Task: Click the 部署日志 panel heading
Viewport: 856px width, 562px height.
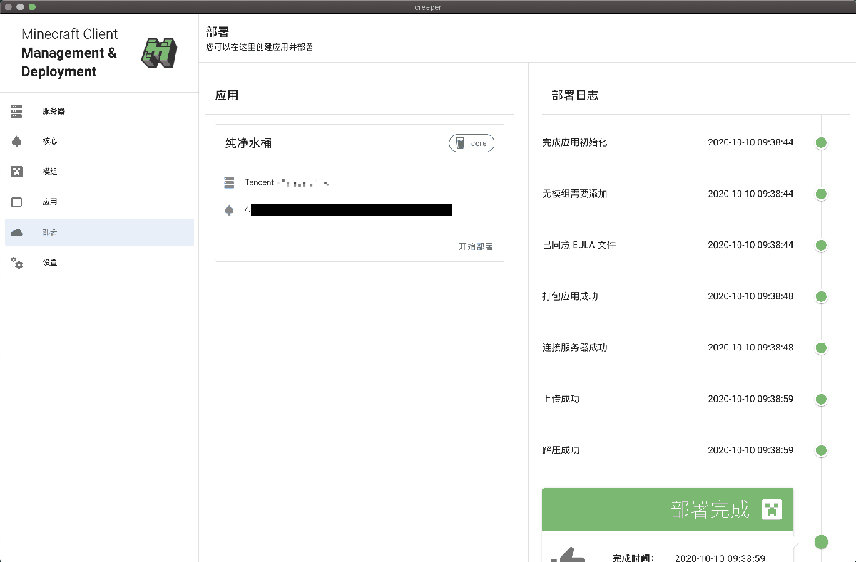Action: tap(575, 95)
